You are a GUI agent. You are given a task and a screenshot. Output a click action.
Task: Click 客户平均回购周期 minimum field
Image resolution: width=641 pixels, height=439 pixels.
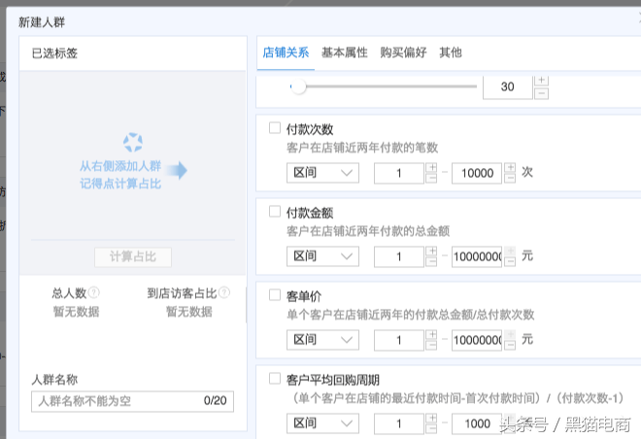(x=399, y=423)
